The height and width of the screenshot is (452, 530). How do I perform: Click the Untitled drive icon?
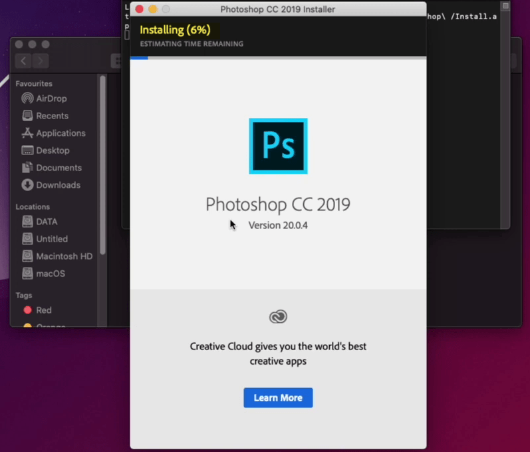click(27, 239)
